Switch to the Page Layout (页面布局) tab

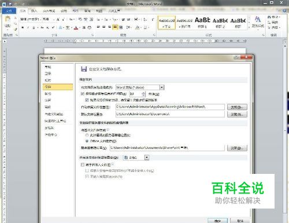click(x=49, y=11)
